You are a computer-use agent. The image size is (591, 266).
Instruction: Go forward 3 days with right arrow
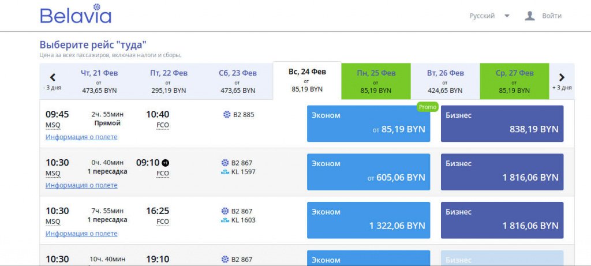pos(562,81)
